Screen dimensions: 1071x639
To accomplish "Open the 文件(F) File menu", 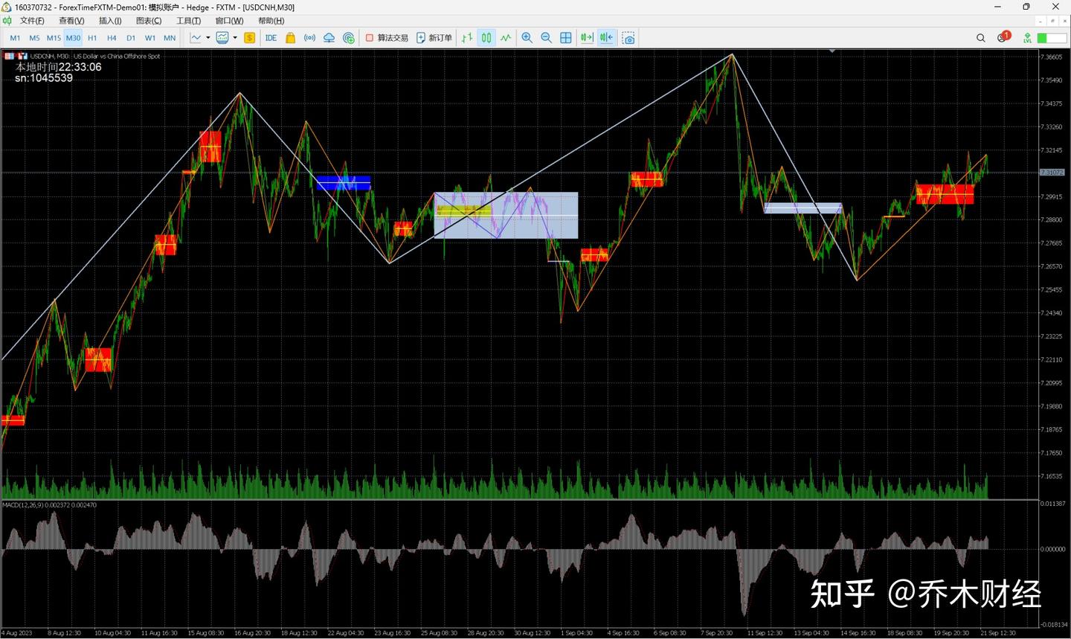I will [x=32, y=21].
